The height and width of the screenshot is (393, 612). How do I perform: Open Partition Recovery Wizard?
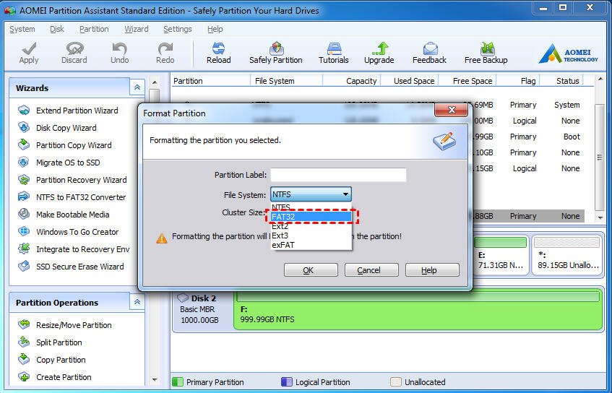pos(72,180)
